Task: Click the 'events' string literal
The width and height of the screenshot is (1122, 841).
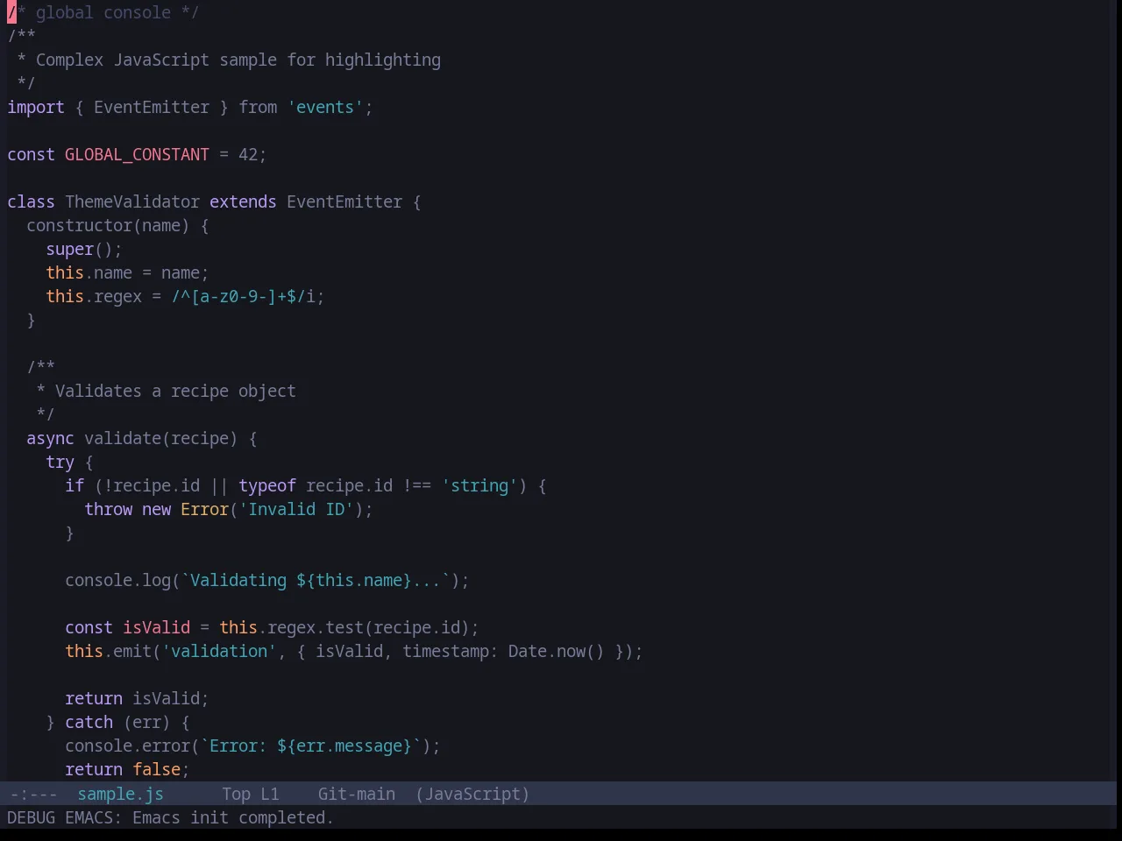Action: (x=325, y=107)
